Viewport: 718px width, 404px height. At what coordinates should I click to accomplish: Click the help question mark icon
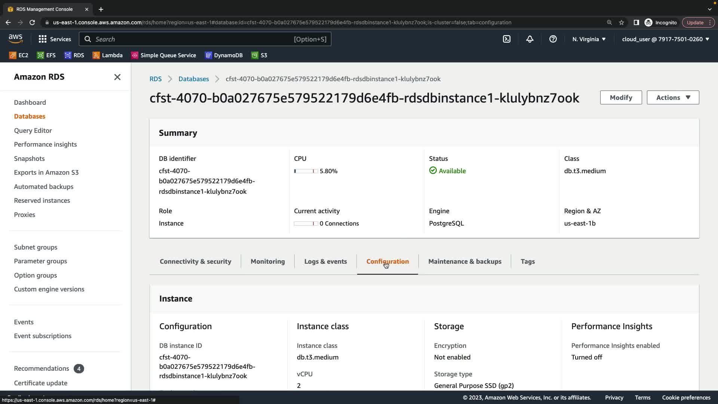coord(553,39)
